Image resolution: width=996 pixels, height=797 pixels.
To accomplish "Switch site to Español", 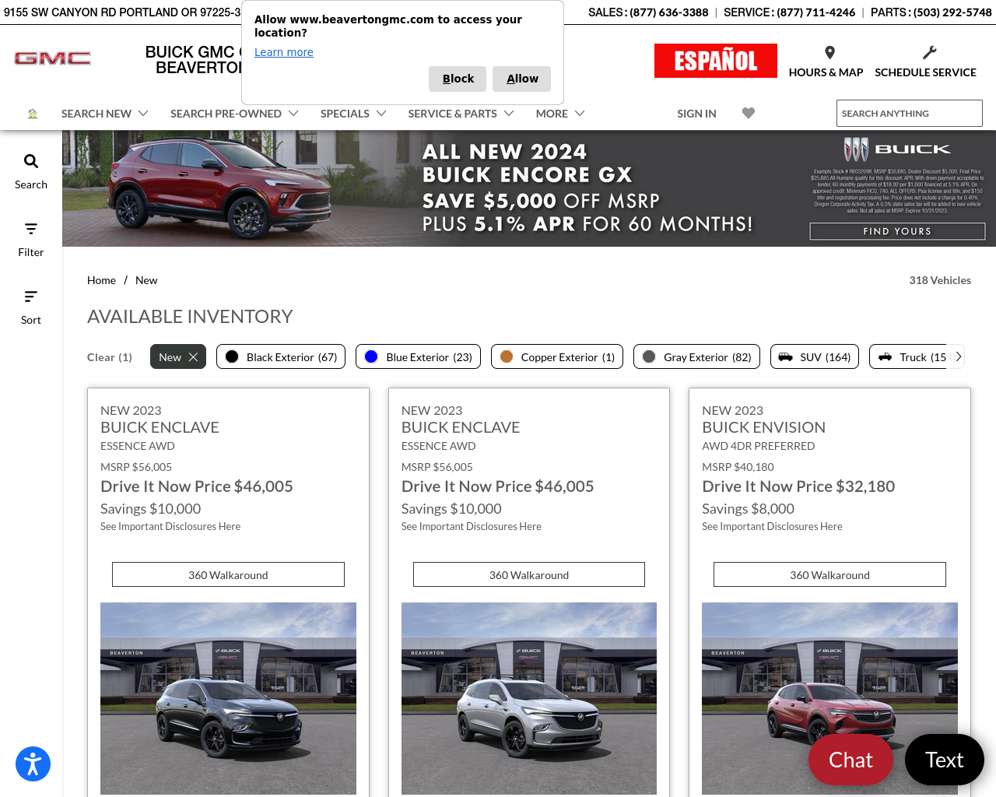I will pos(716,61).
